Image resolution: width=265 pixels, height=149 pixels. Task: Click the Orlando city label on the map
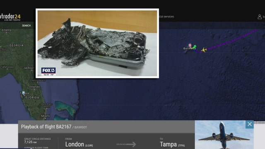click(34, 87)
